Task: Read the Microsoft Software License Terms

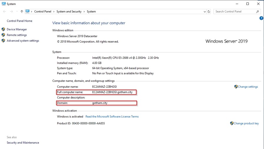Action: [112, 117]
